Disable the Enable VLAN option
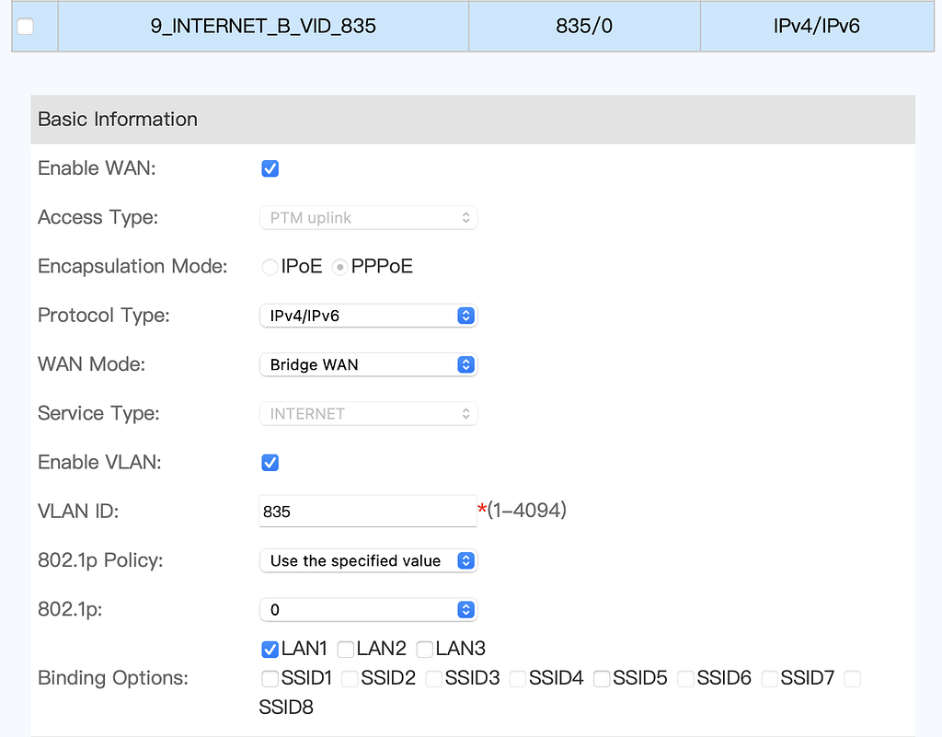The height and width of the screenshot is (737, 942). click(270, 462)
